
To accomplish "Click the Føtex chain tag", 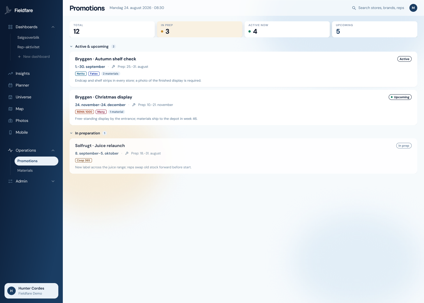I will coord(94,74).
